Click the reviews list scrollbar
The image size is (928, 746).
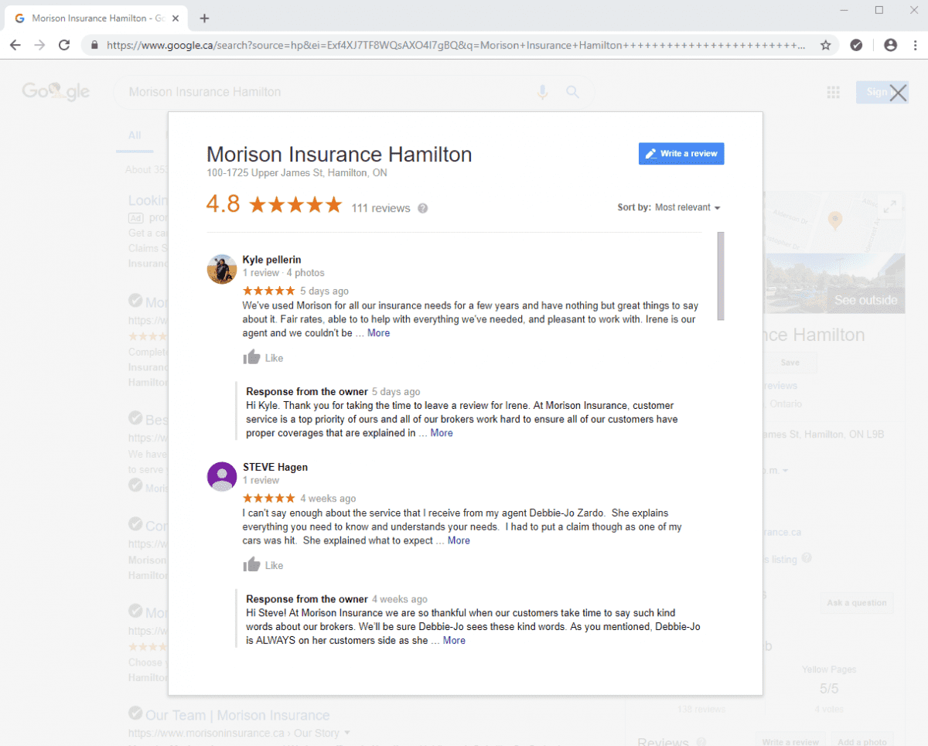(721, 276)
